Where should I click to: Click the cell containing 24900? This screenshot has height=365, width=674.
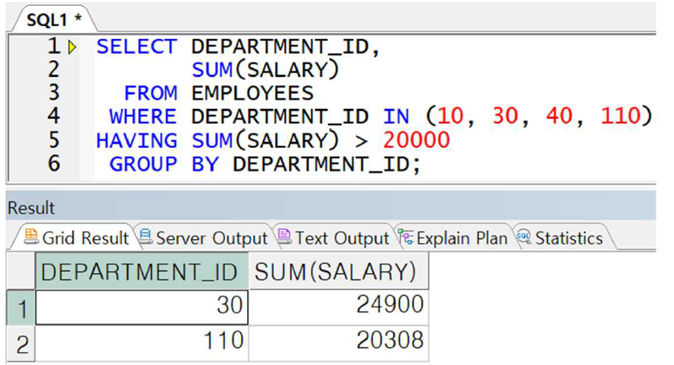pos(338,308)
